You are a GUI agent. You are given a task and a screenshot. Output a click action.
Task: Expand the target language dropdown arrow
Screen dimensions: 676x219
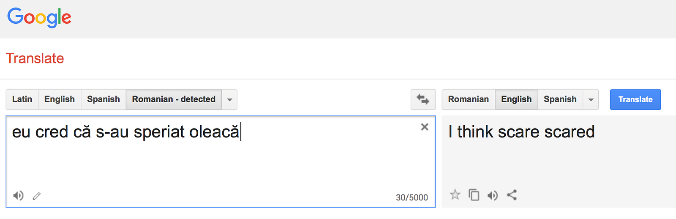591,100
